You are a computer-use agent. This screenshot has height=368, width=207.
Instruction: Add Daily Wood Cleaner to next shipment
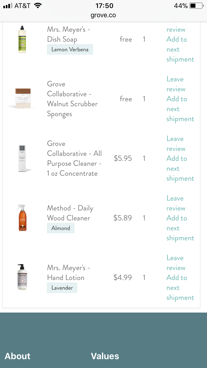pyautogui.click(x=180, y=228)
